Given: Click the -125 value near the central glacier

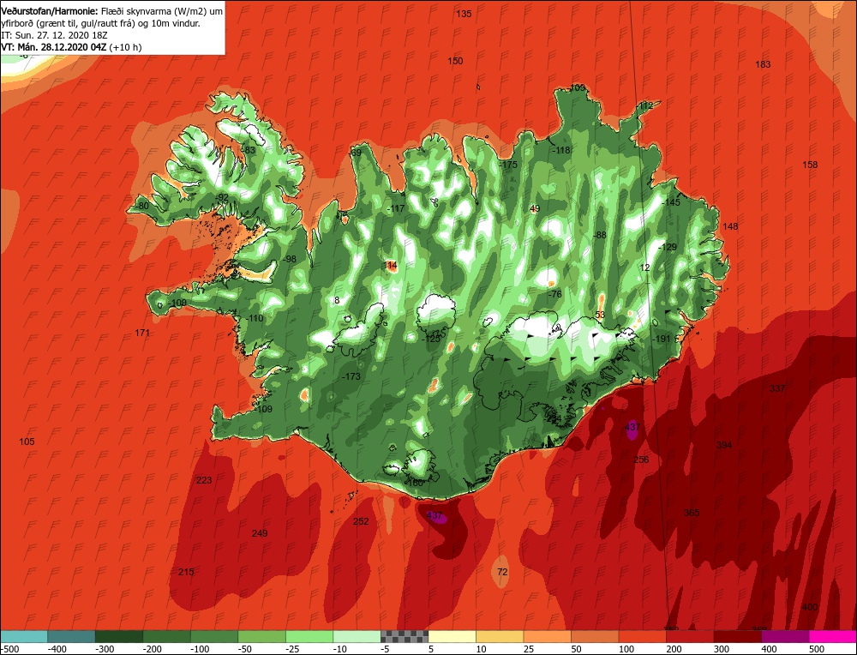Looking at the screenshot, I should click(x=431, y=339).
